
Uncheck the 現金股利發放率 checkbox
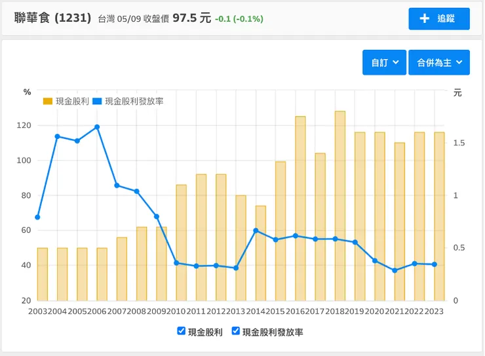(x=236, y=332)
